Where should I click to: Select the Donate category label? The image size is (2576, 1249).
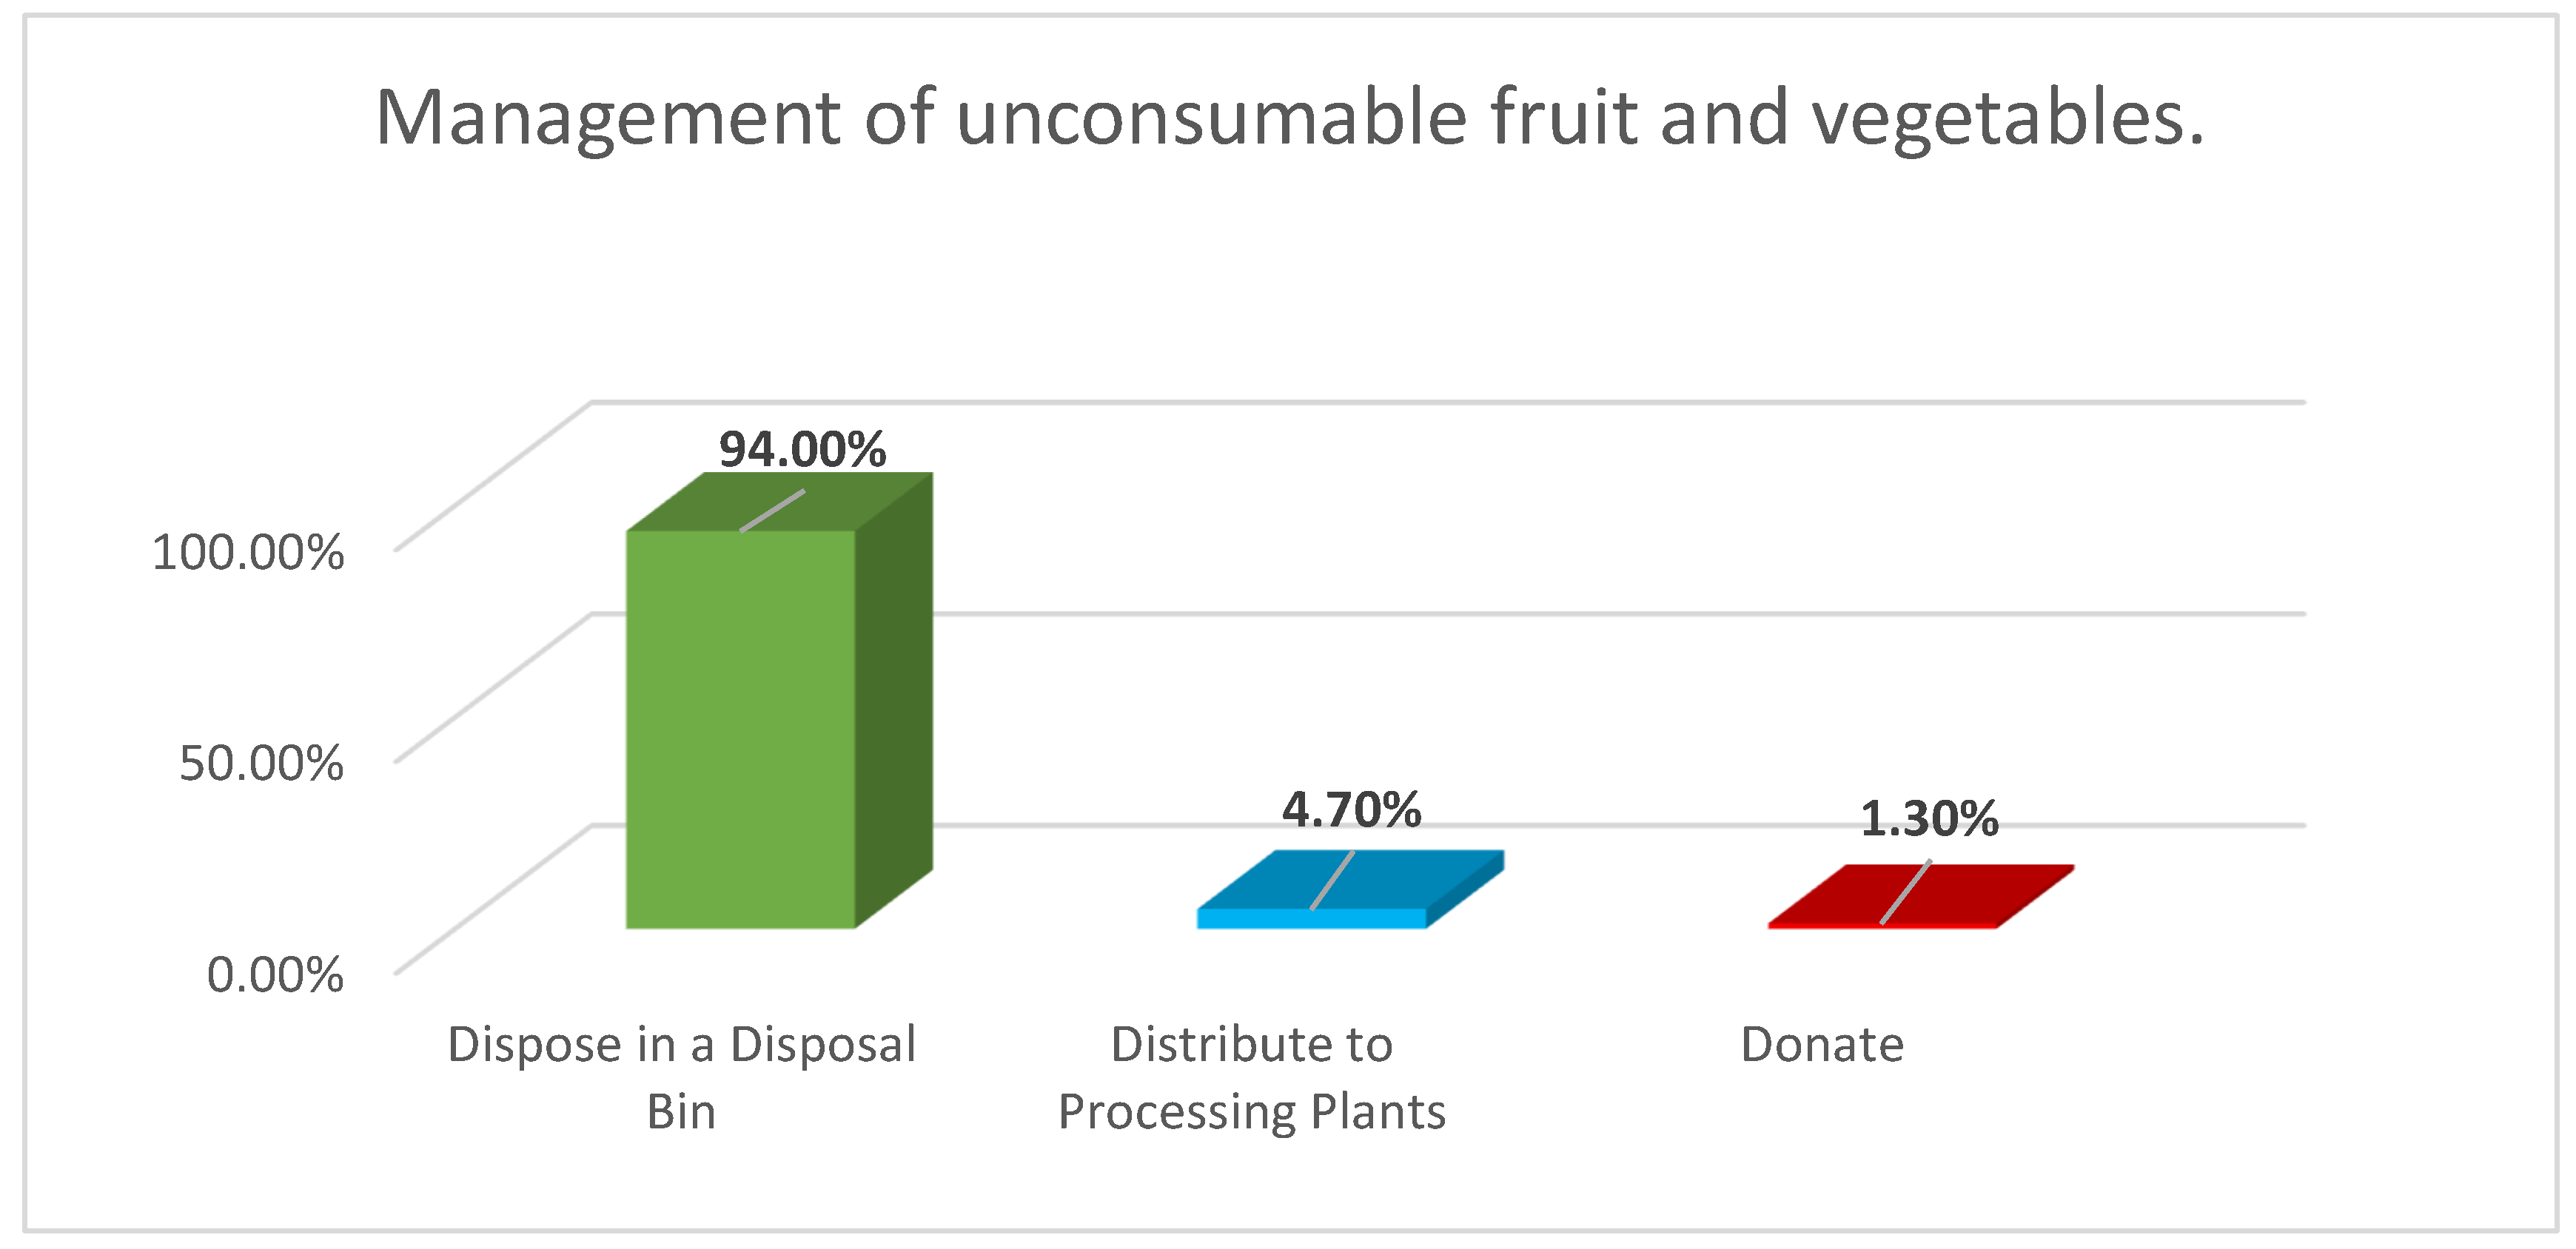pyautogui.click(x=1822, y=1046)
